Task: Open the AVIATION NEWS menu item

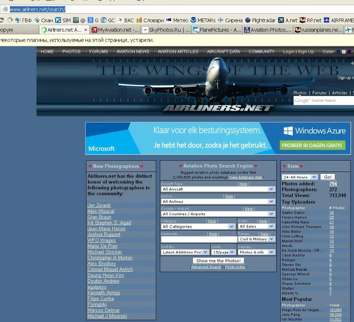Action: [x=133, y=52]
